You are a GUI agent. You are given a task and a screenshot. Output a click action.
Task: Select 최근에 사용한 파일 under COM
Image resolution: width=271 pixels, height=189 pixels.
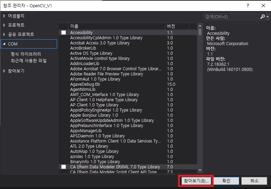click(29, 61)
